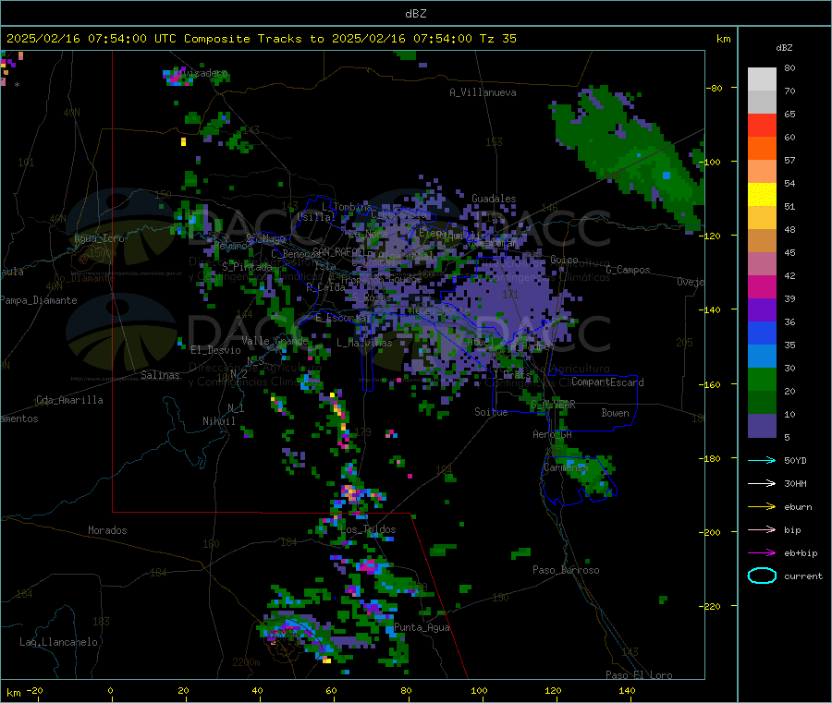The image size is (832, 703).
Task: Pick the royal blue 35-36 dBZ swatch
Action: pyautogui.click(x=762, y=333)
